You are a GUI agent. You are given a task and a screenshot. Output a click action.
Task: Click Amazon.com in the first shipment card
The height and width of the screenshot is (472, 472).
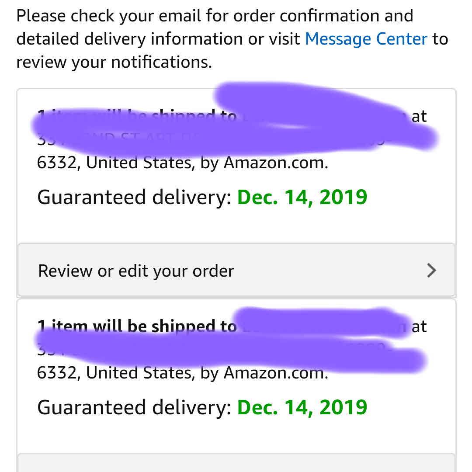tap(275, 163)
